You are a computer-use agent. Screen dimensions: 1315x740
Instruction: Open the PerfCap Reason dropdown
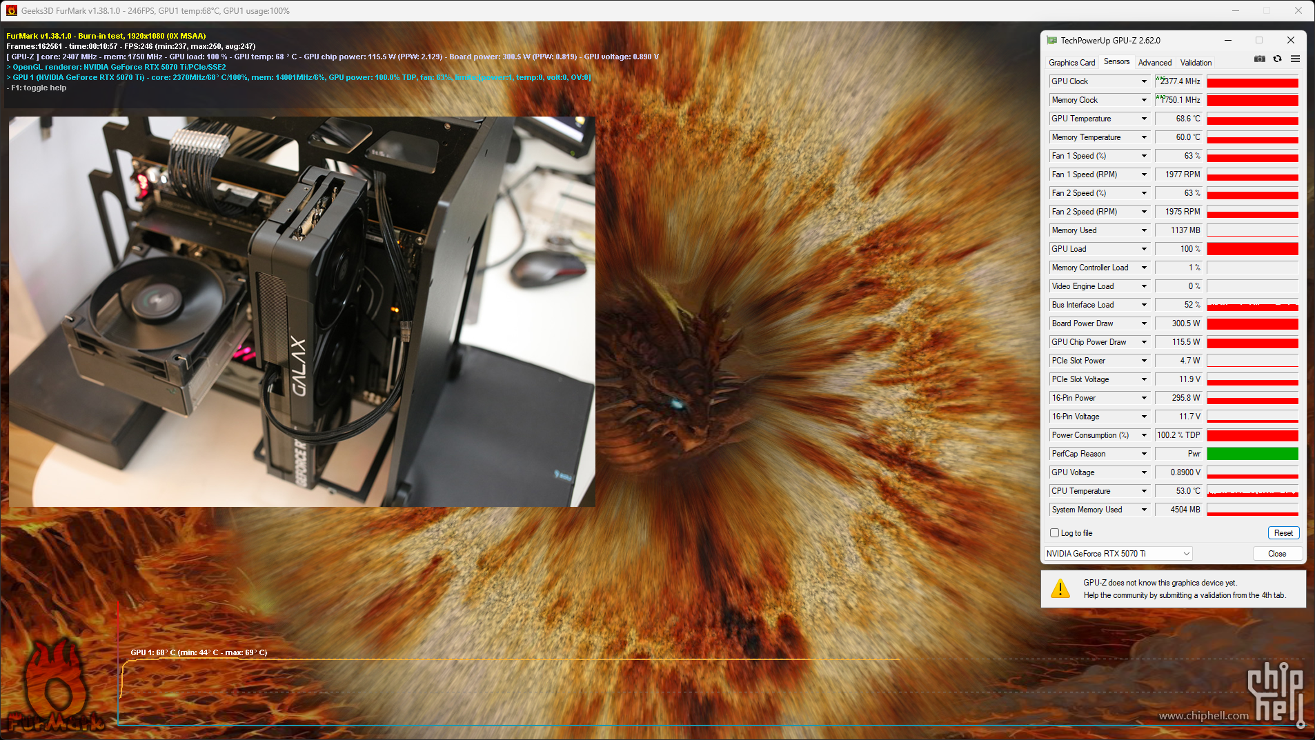click(1144, 454)
